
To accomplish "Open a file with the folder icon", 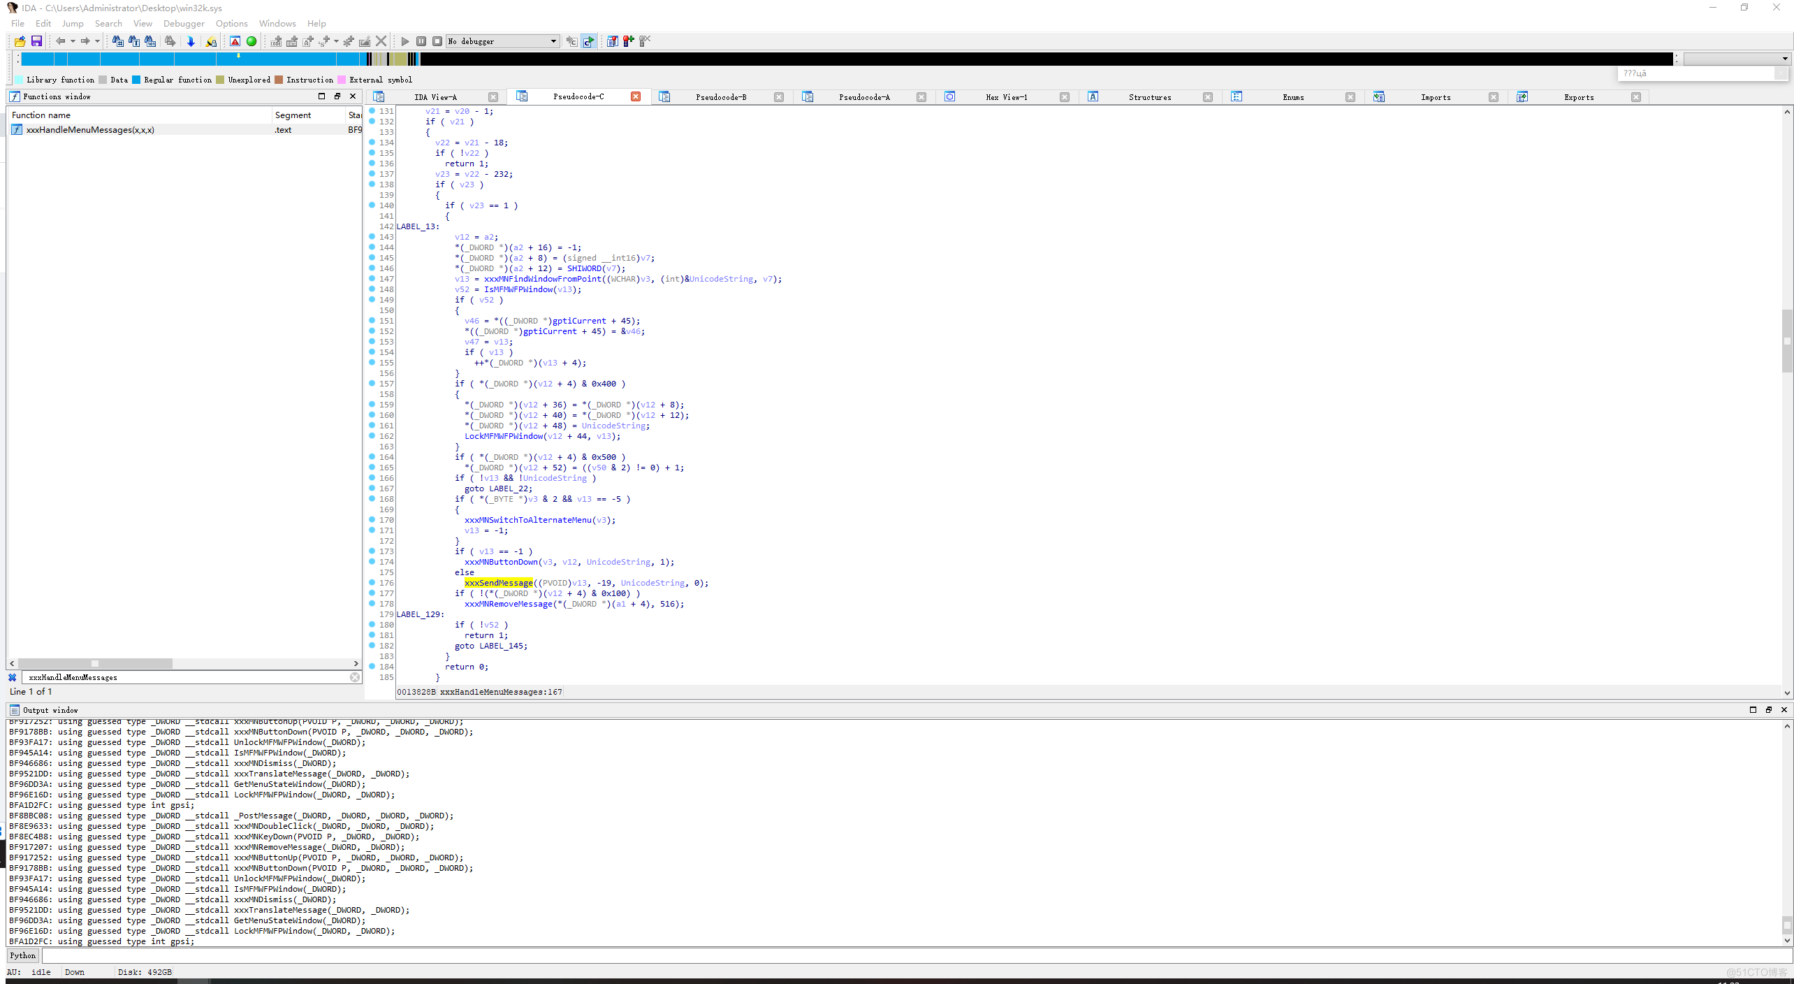I will coord(20,41).
